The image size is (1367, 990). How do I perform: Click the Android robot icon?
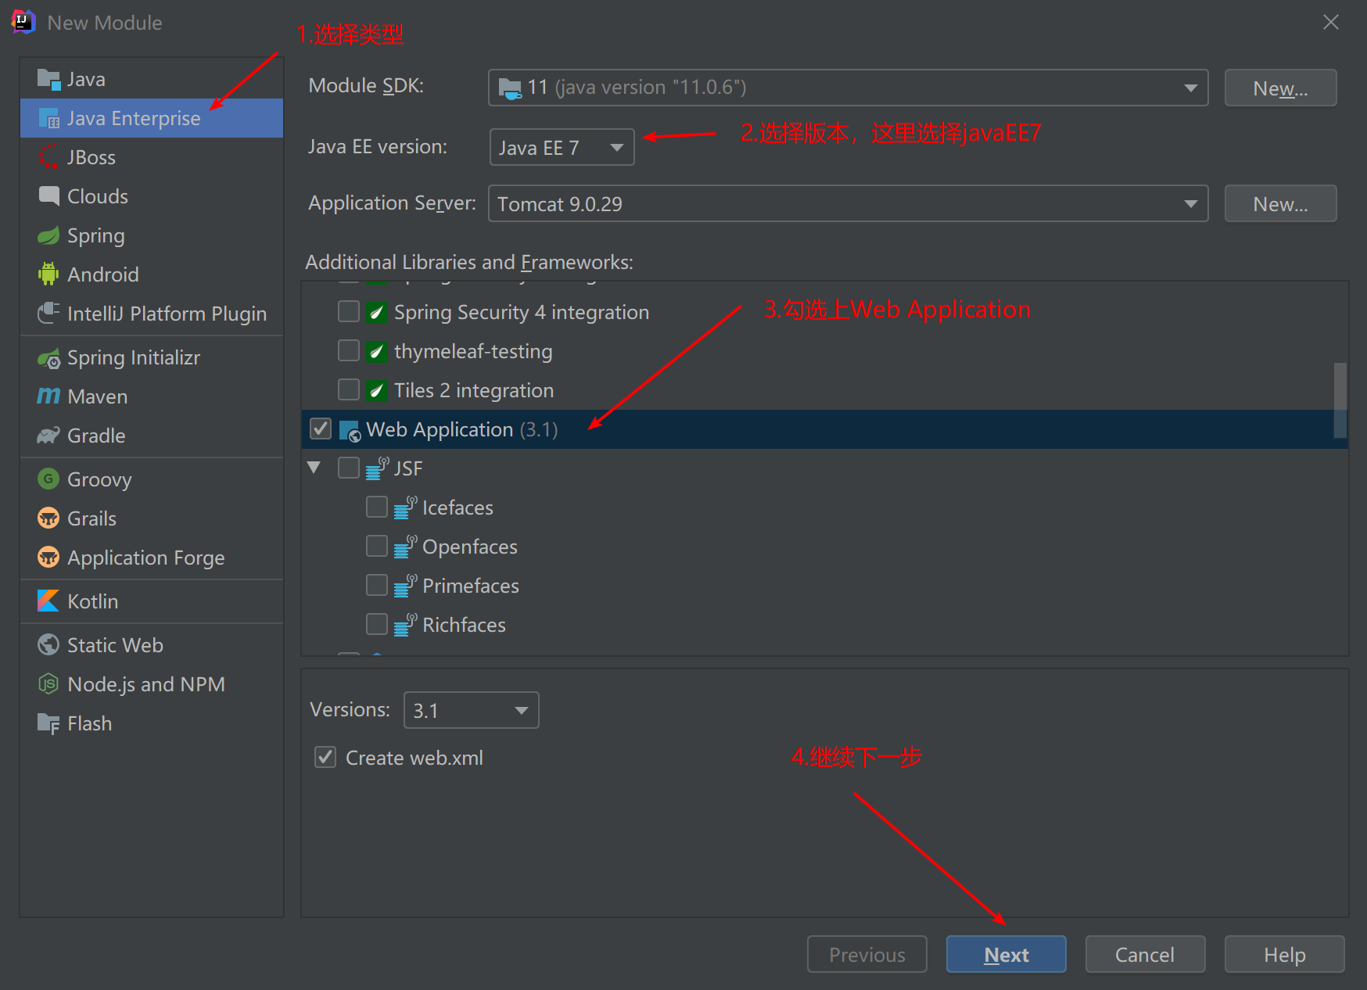[48, 274]
